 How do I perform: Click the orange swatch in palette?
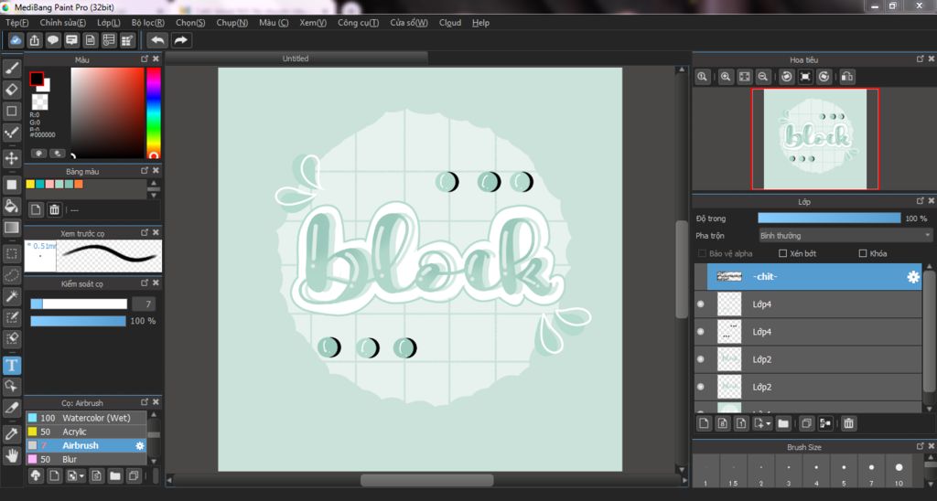[79, 184]
